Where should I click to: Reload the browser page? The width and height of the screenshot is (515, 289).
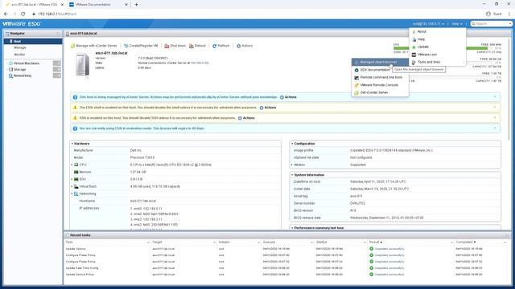pyautogui.click(x=23, y=14)
